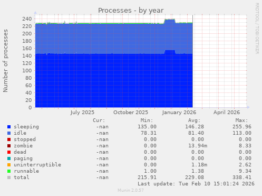The width and height of the screenshot is (262, 196).
Task: Click the 'stopped' legend label
Action: (25, 139)
